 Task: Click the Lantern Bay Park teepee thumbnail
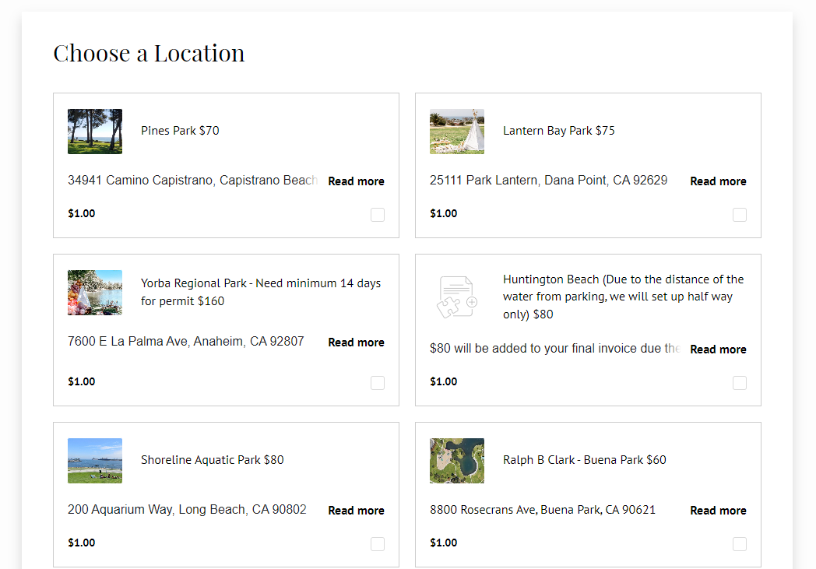457,132
